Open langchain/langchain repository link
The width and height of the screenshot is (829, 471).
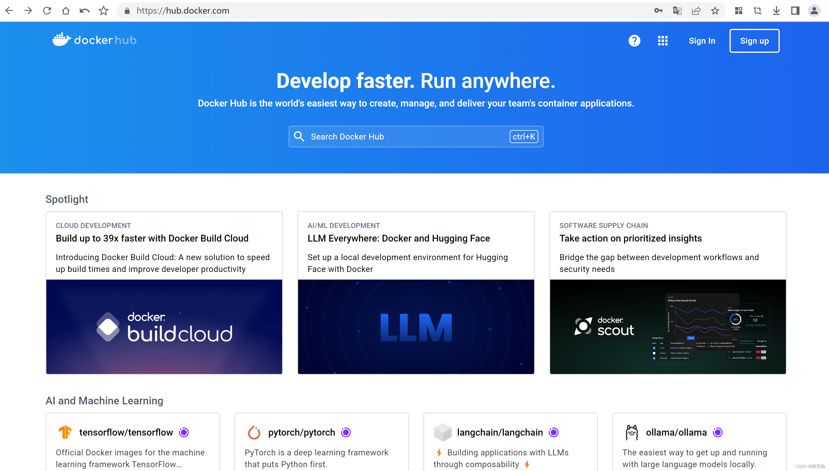[x=500, y=432]
